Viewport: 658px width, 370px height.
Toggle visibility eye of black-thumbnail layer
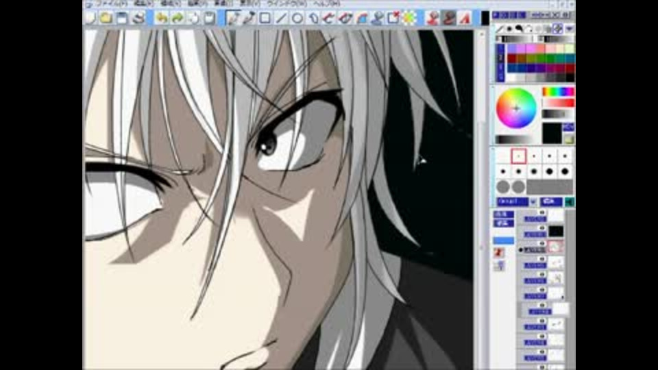(x=541, y=227)
